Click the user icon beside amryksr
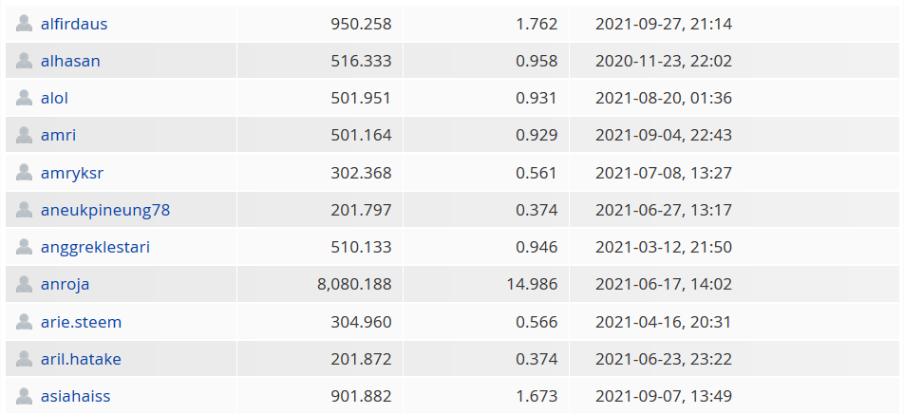This screenshot has width=904, height=414. (25, 173)
